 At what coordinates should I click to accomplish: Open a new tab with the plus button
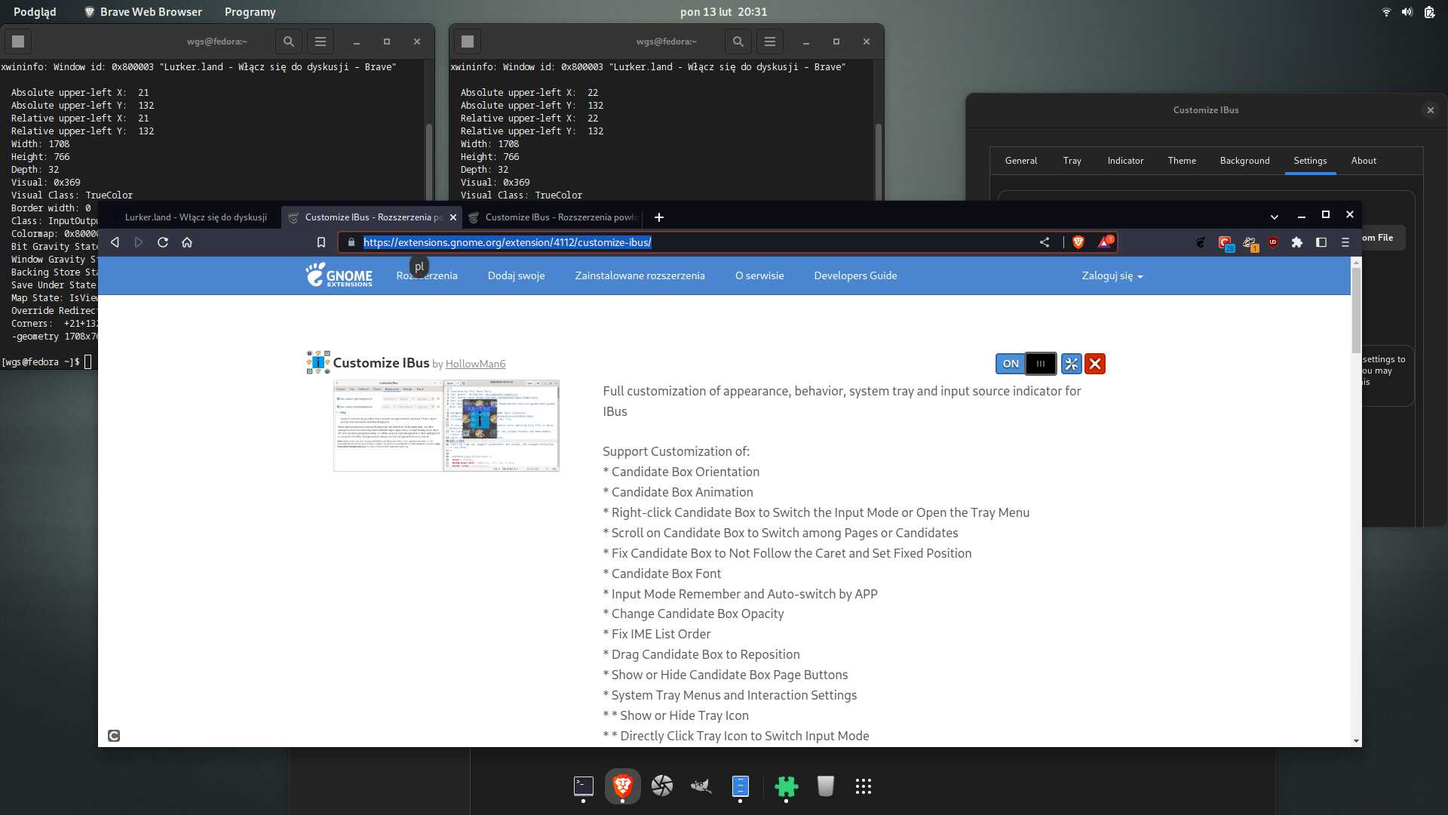click(x=659, y=217)
